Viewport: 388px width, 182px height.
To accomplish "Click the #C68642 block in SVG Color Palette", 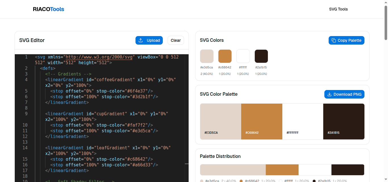I will [x=262, y=122].
